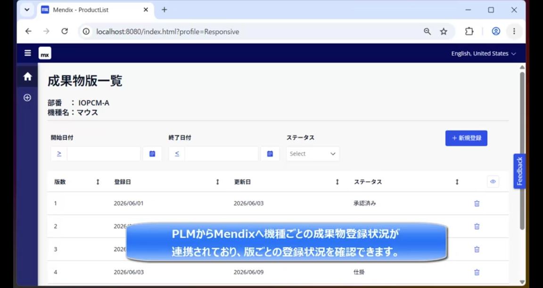
Task: Click the plus circle sidebar icon
Action: click(x=27, y=97)
